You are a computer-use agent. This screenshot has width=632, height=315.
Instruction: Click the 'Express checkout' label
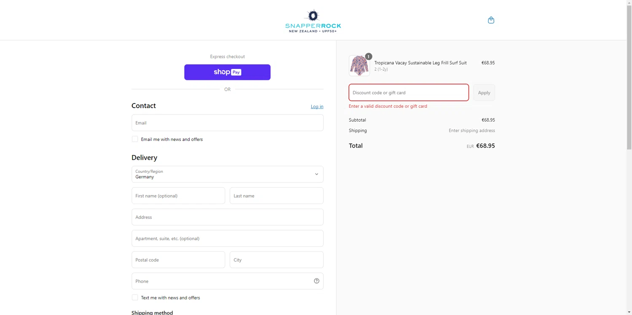point(227,57)
